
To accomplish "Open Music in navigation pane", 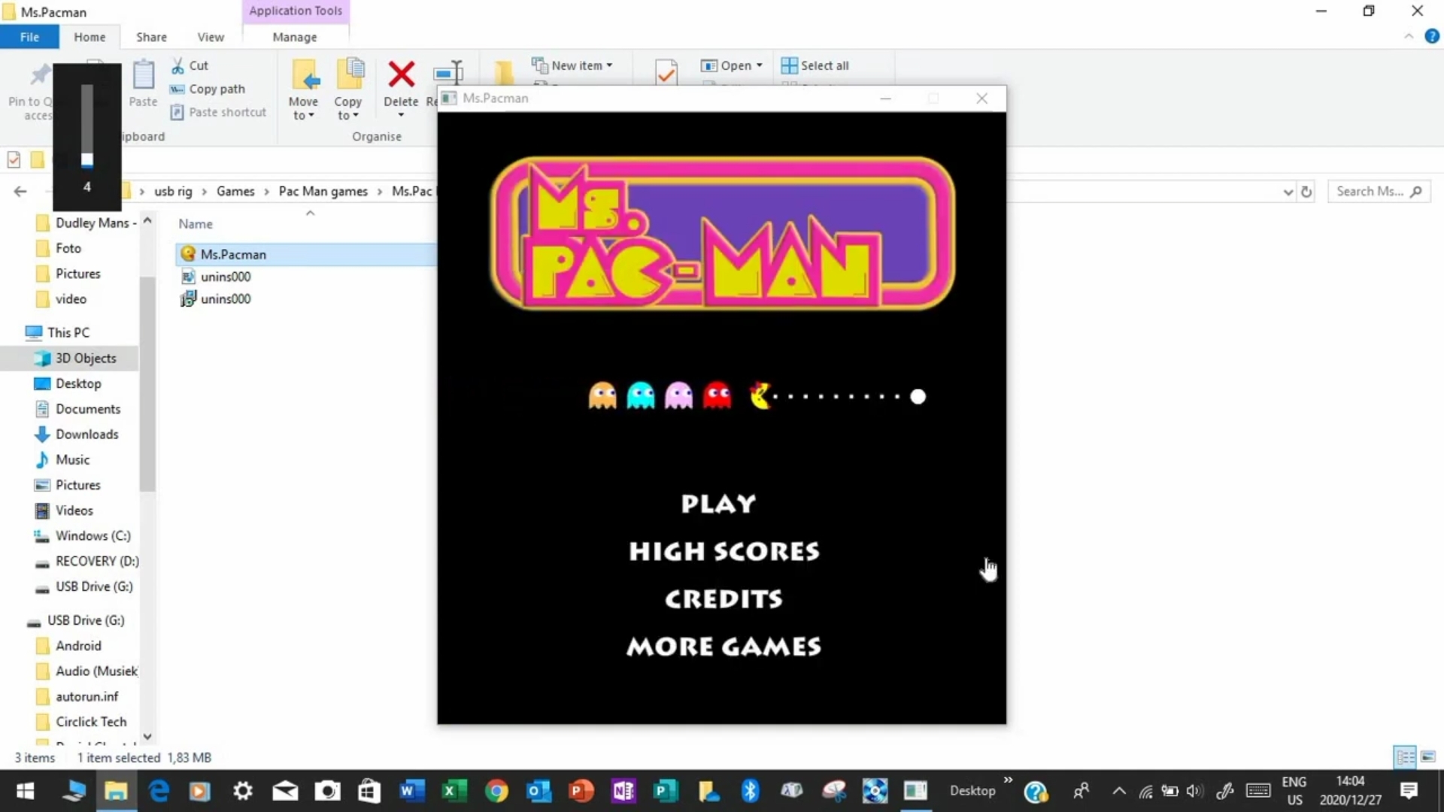I will (x=72, y=459).
